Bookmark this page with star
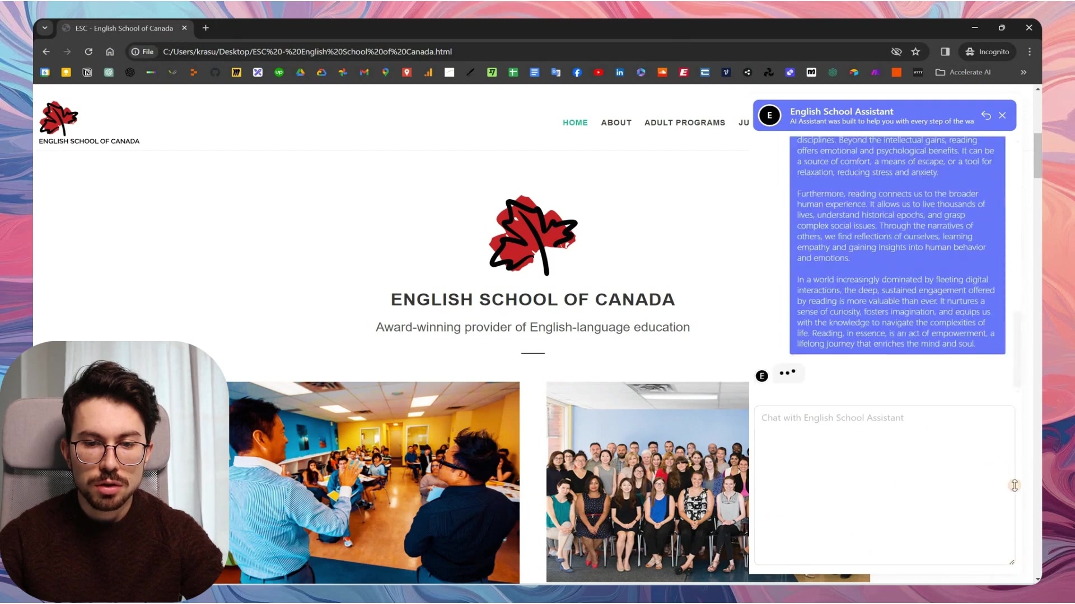 pos(915,51)
